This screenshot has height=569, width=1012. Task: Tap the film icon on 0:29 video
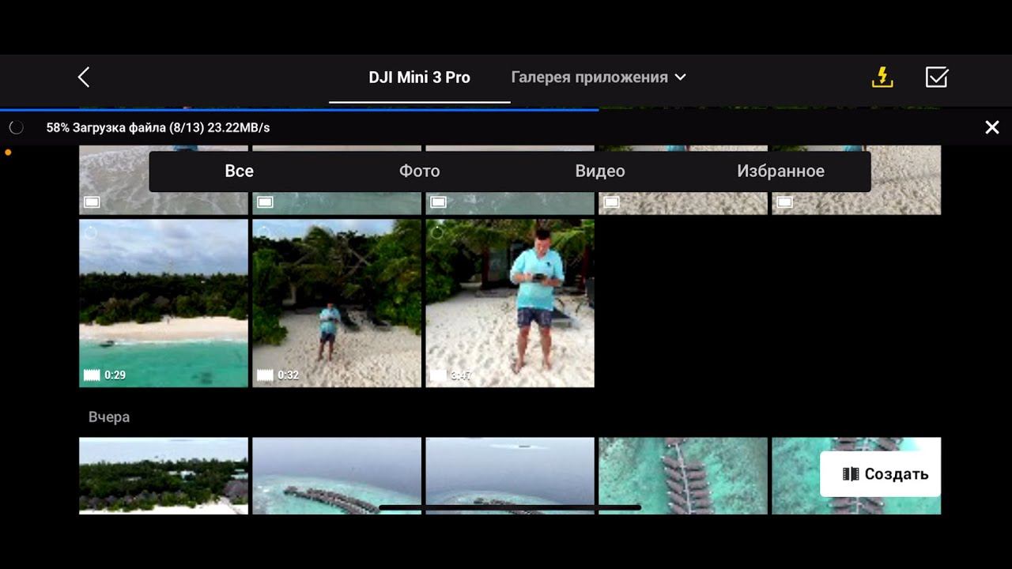[x=92, y=375]
